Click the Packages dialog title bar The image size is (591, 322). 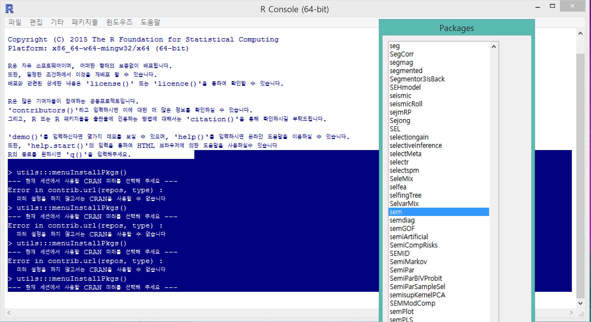[457, 28]
